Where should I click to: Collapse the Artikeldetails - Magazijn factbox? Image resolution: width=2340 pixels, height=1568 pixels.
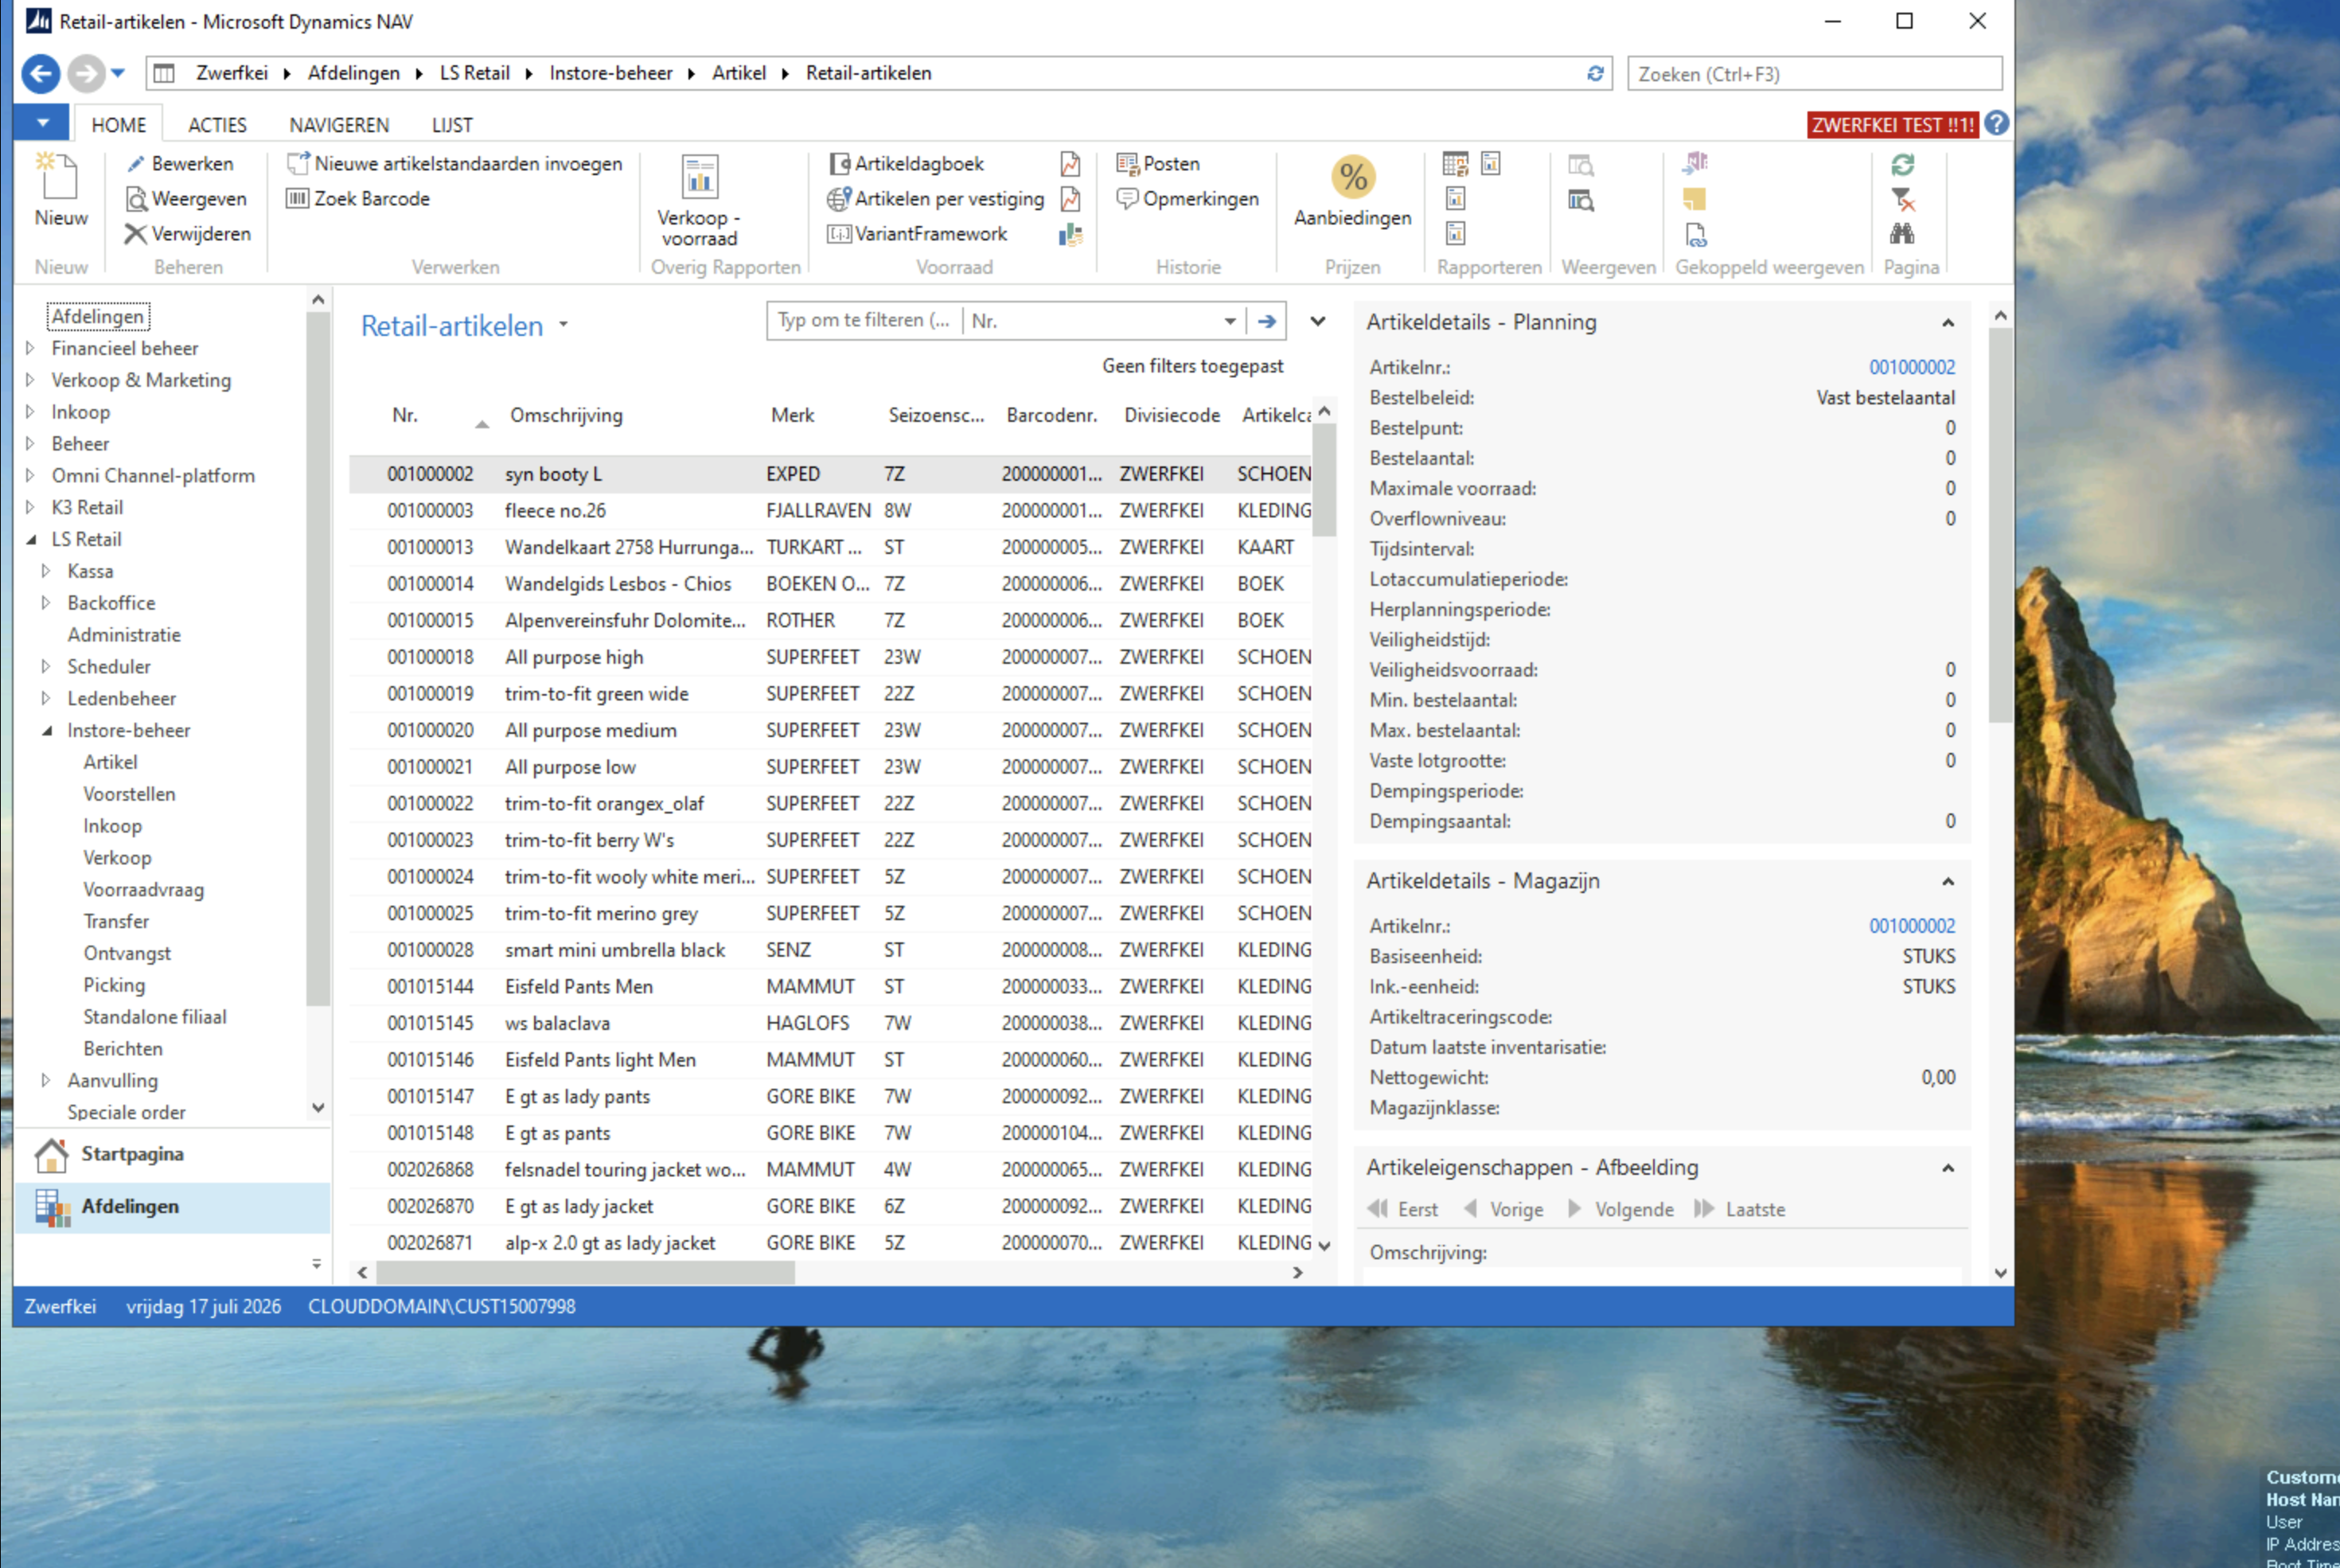1948,881
